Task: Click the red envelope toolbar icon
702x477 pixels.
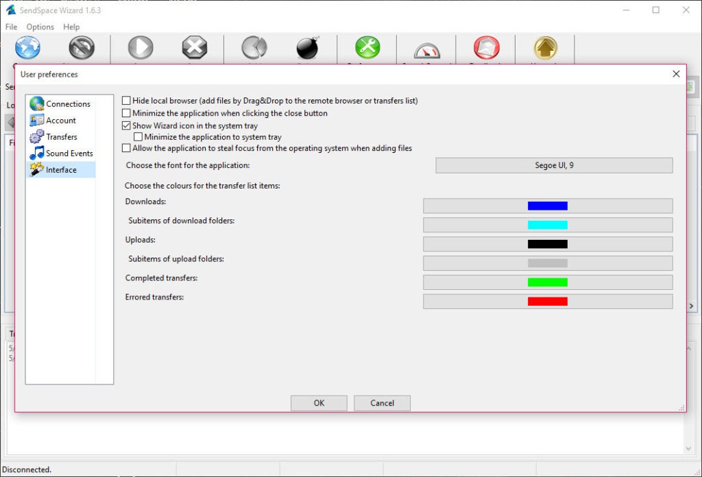Action: pyautogui.click(x=486, y=47)
